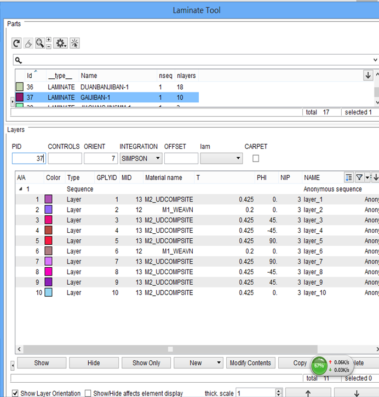Enable Show/Hide affects element display checkbox
This screenshot has height=397, width=379.
pyautogui.click(x=88, y=393)
